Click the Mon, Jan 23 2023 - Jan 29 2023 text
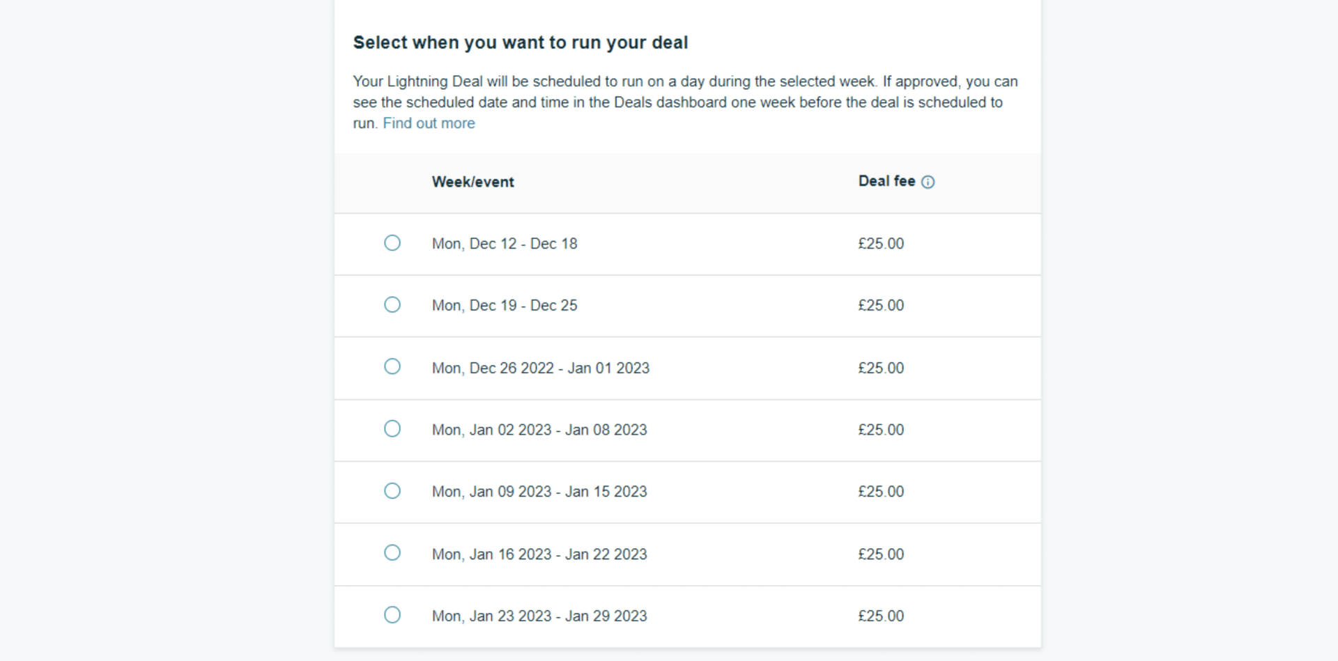Image resolution: width=1338 pixels, height=661 pixels. [539, 616]
